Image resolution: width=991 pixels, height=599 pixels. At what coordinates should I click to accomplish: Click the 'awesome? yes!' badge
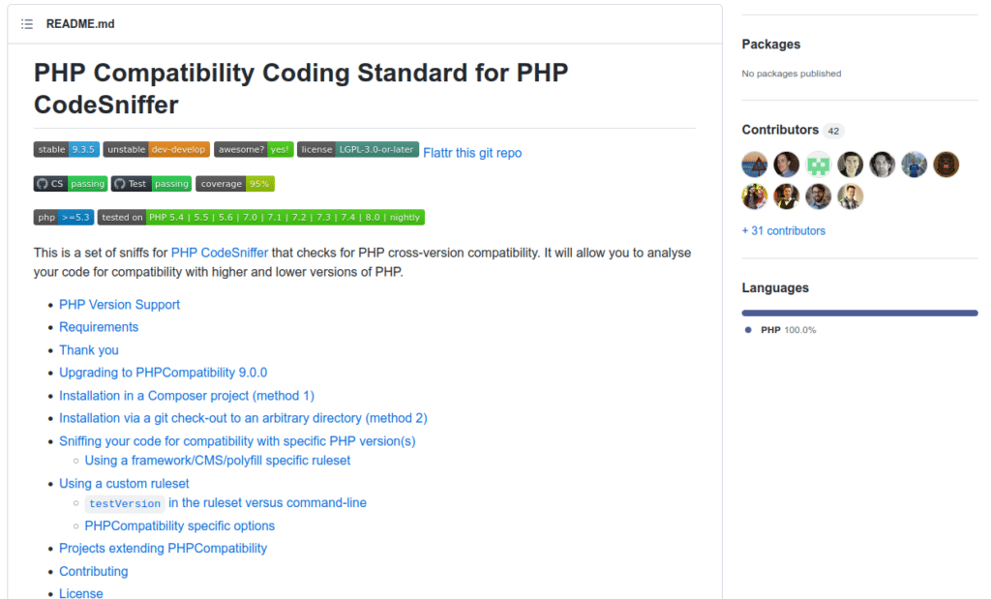[253, 149]
